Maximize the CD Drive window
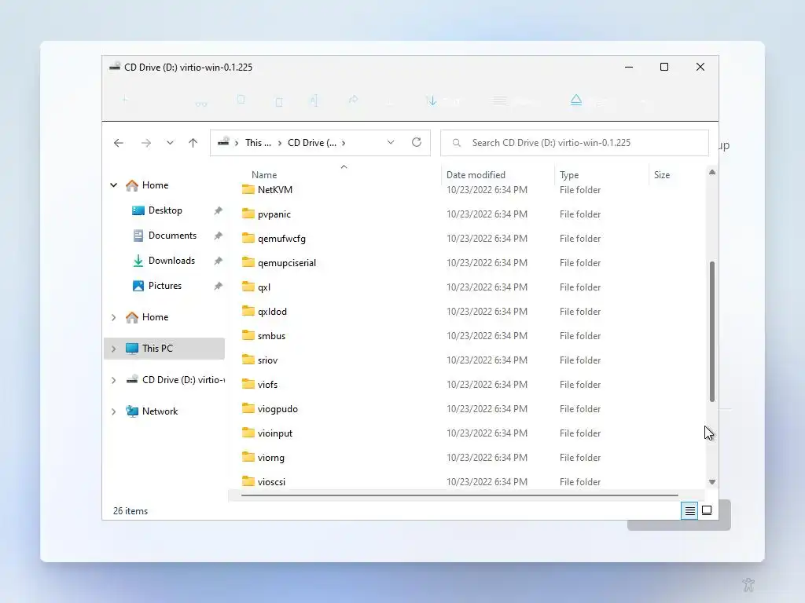The height and width of the screenshot is (603, 805). [x=663, y=68]
